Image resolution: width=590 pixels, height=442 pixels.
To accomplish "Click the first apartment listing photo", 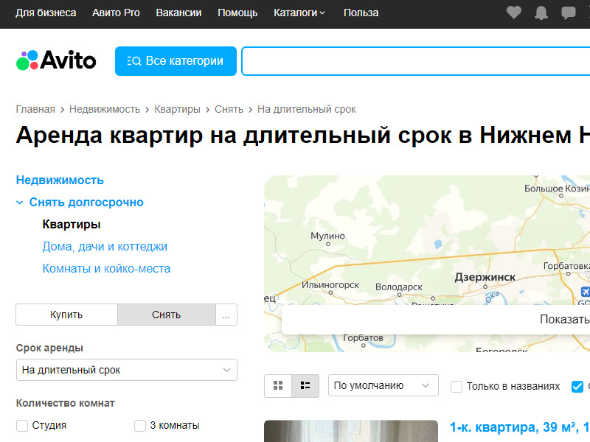I will pos(350,431).
